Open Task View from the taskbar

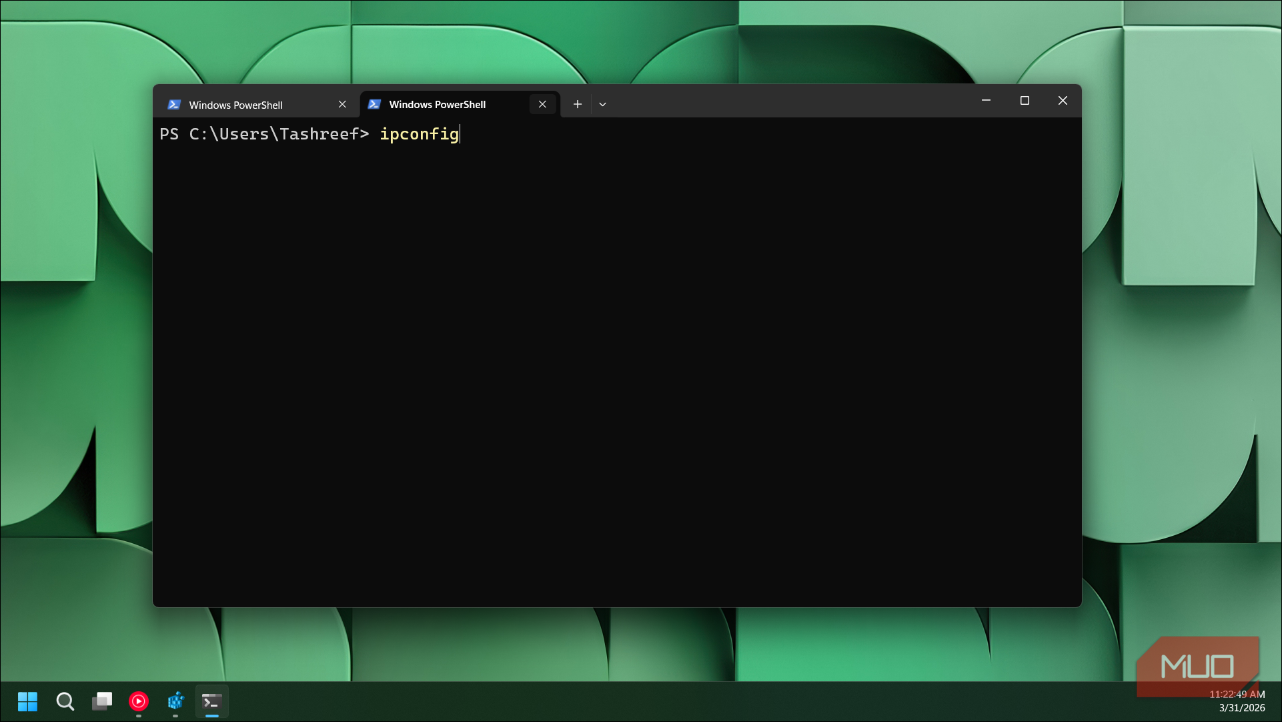point(102,701)
